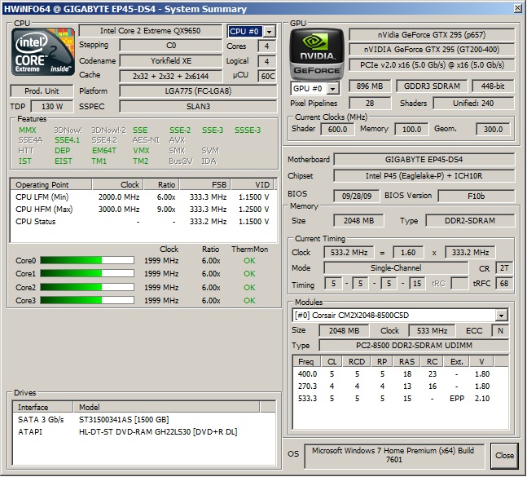Click the Core1 usage bar
The width and height of the screenshot is (527, 477).
coord(87,273)
